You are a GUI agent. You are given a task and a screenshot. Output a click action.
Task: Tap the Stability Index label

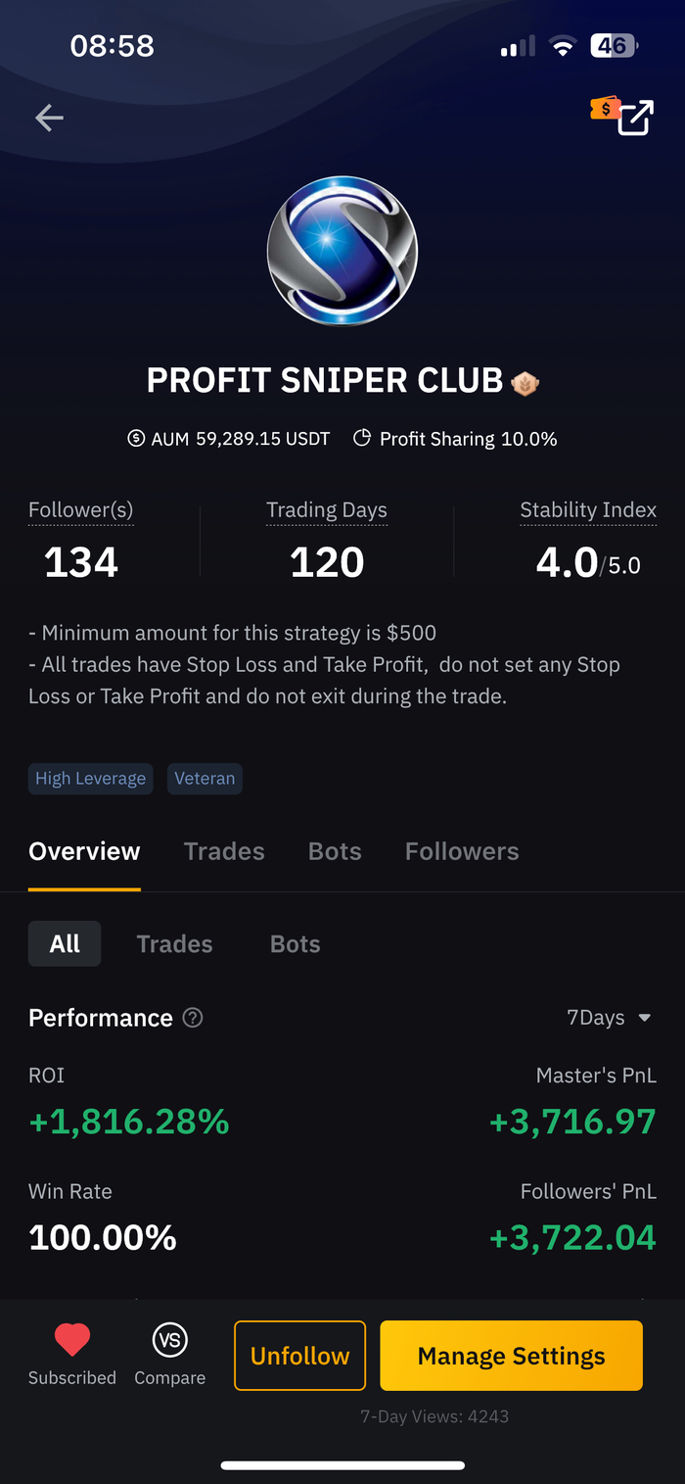588,510
